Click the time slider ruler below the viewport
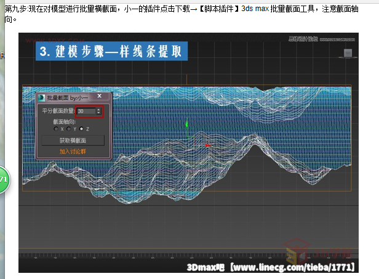The image size is (379, 279). (x=188, y=255)
